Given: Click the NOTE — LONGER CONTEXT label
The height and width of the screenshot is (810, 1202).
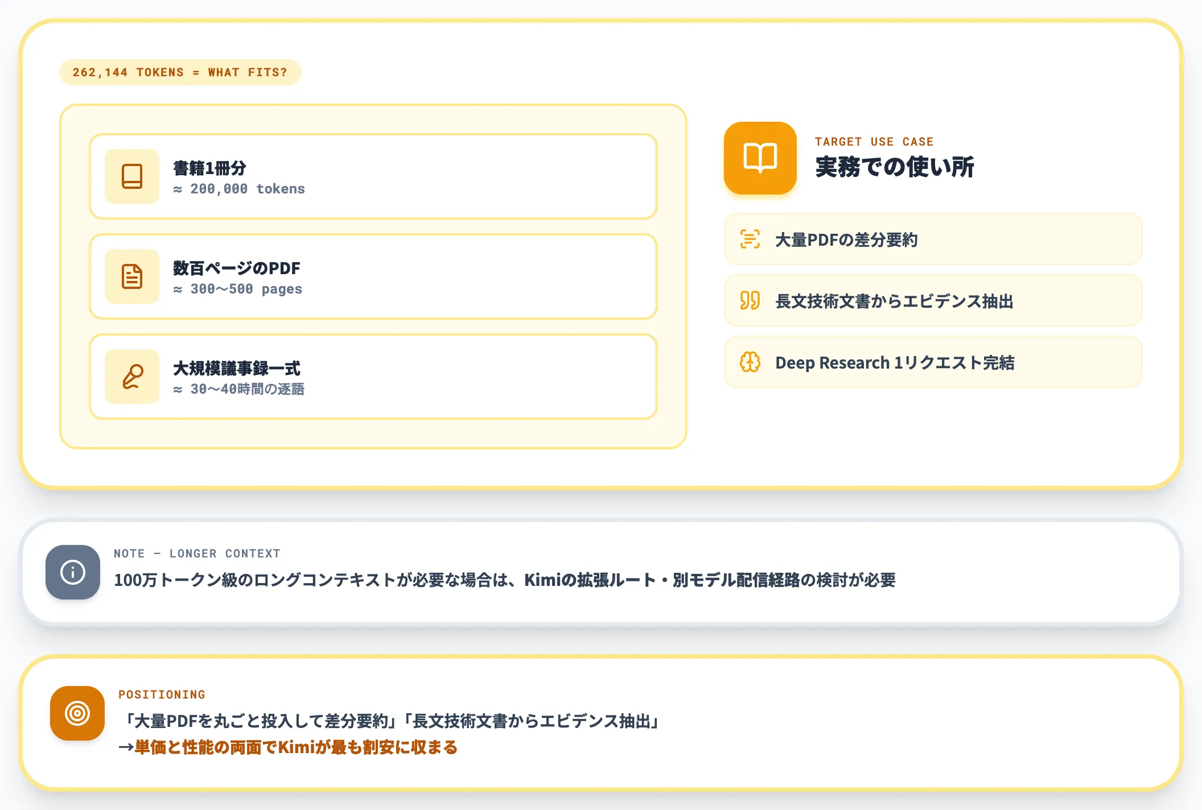Looking at the screenshot, I should tap(197, 553).
